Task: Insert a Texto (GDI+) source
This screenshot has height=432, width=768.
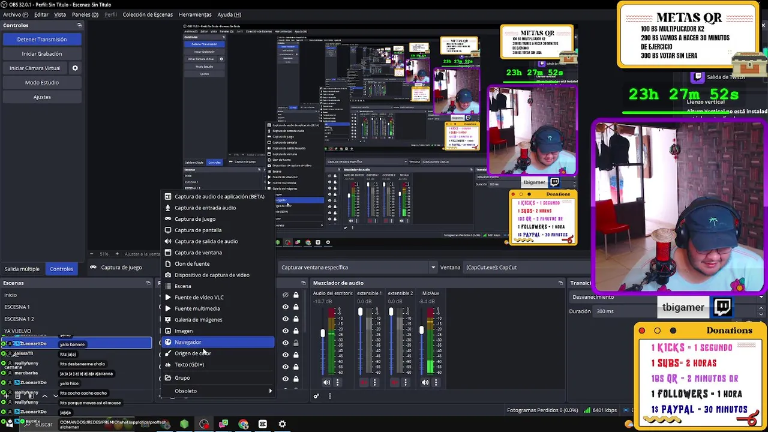Action: coord(218,364)
